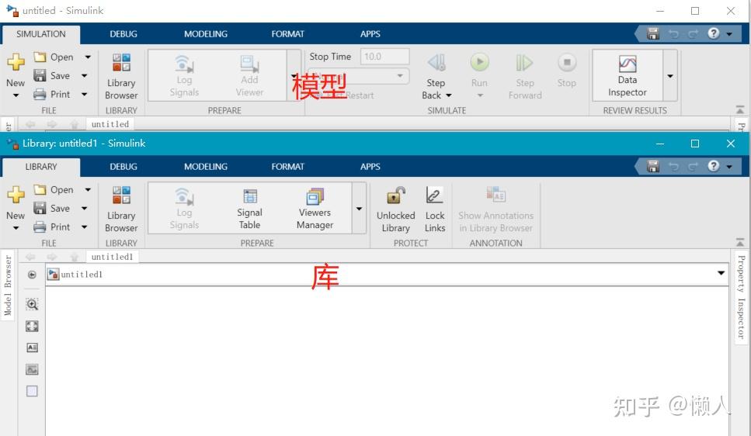The image size is (751, 436).
Task: Click the save icon in the model window's quick access bar
Action: (x=653, y=33)
